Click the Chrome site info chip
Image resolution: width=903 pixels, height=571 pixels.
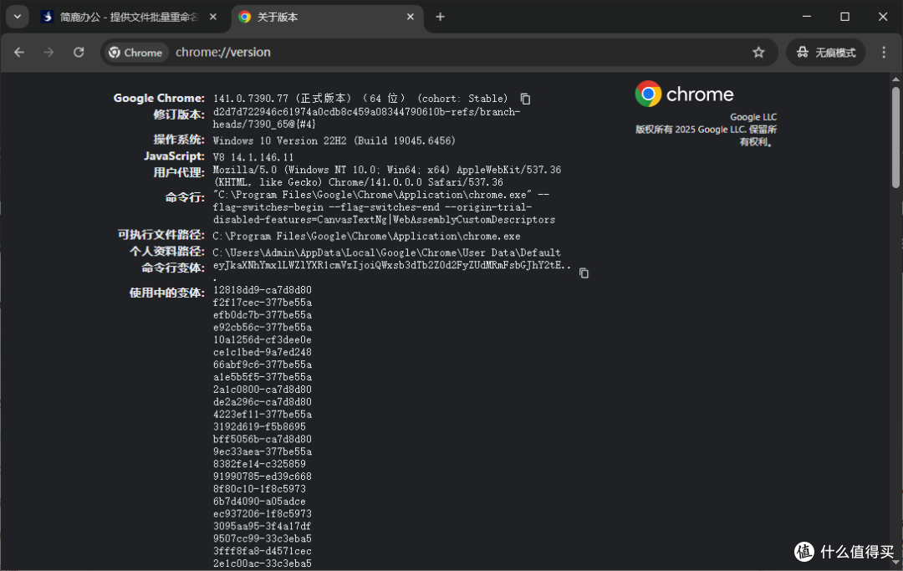coord(136,53)
